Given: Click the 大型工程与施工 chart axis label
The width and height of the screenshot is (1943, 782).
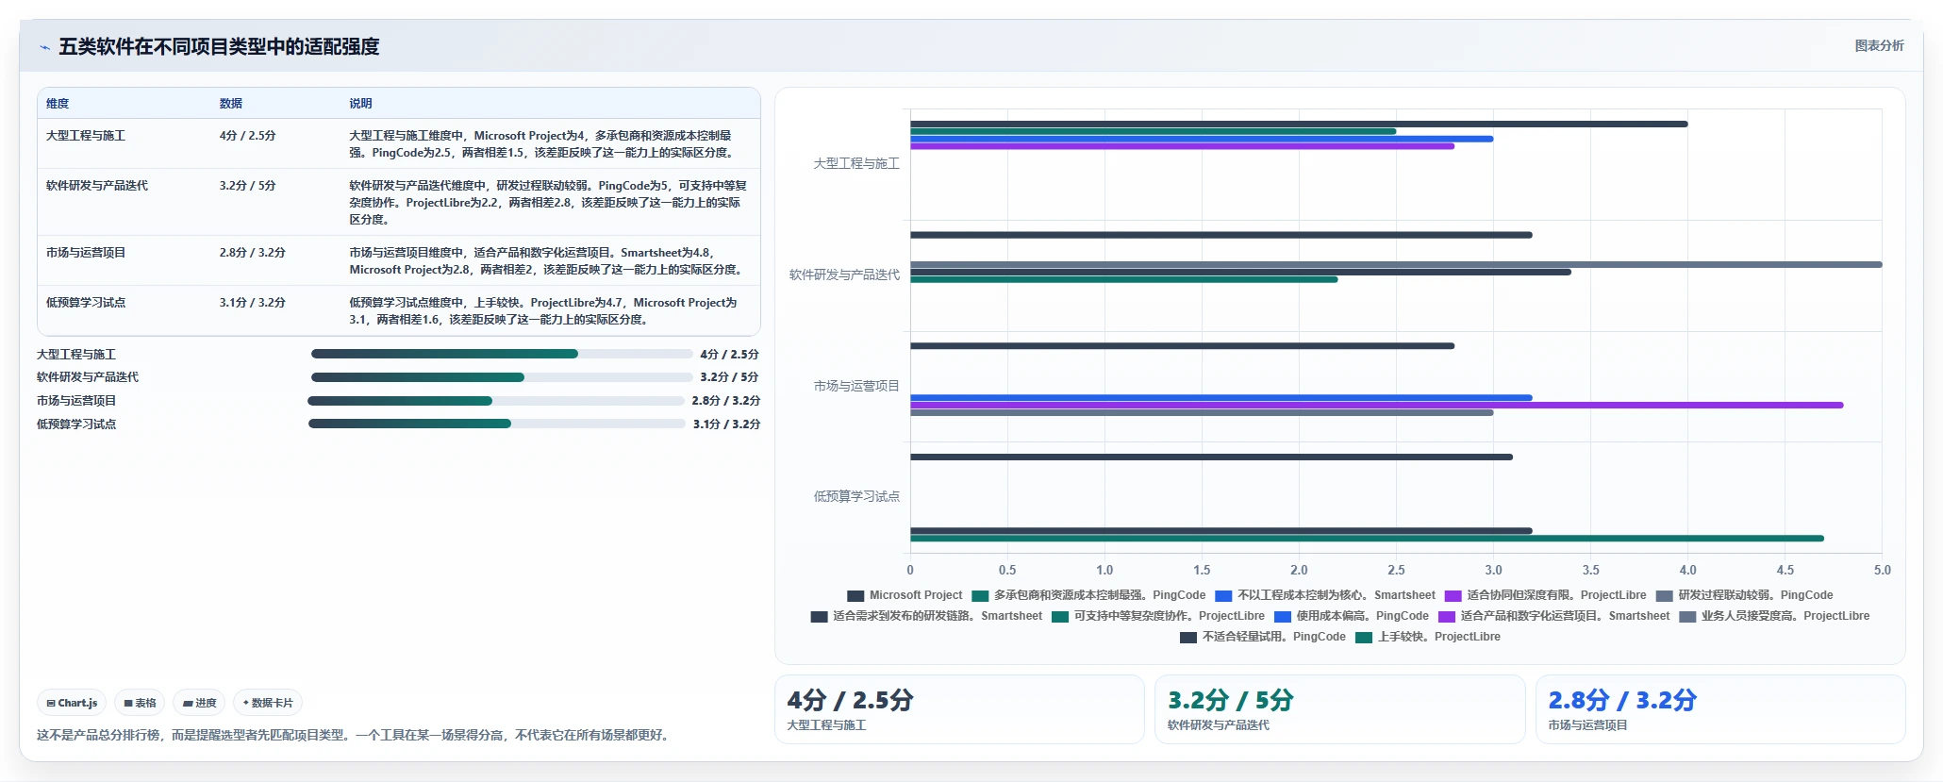Looking at the screenshot, I should pos(856,164).
